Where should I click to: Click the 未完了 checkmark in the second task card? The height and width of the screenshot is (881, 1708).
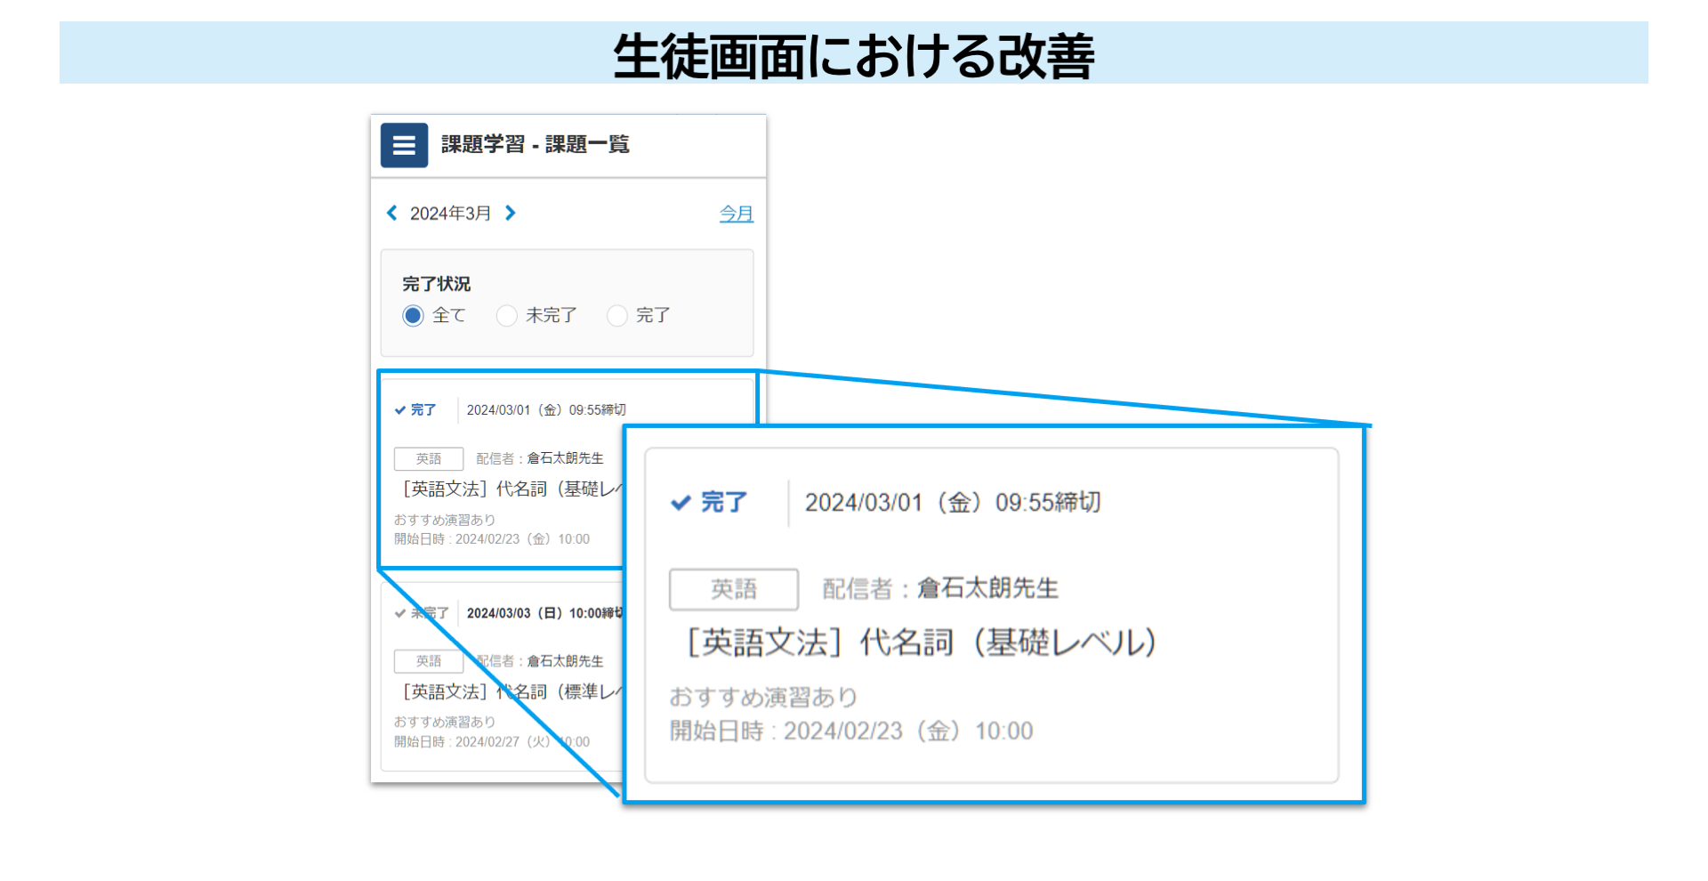[400, 613]
